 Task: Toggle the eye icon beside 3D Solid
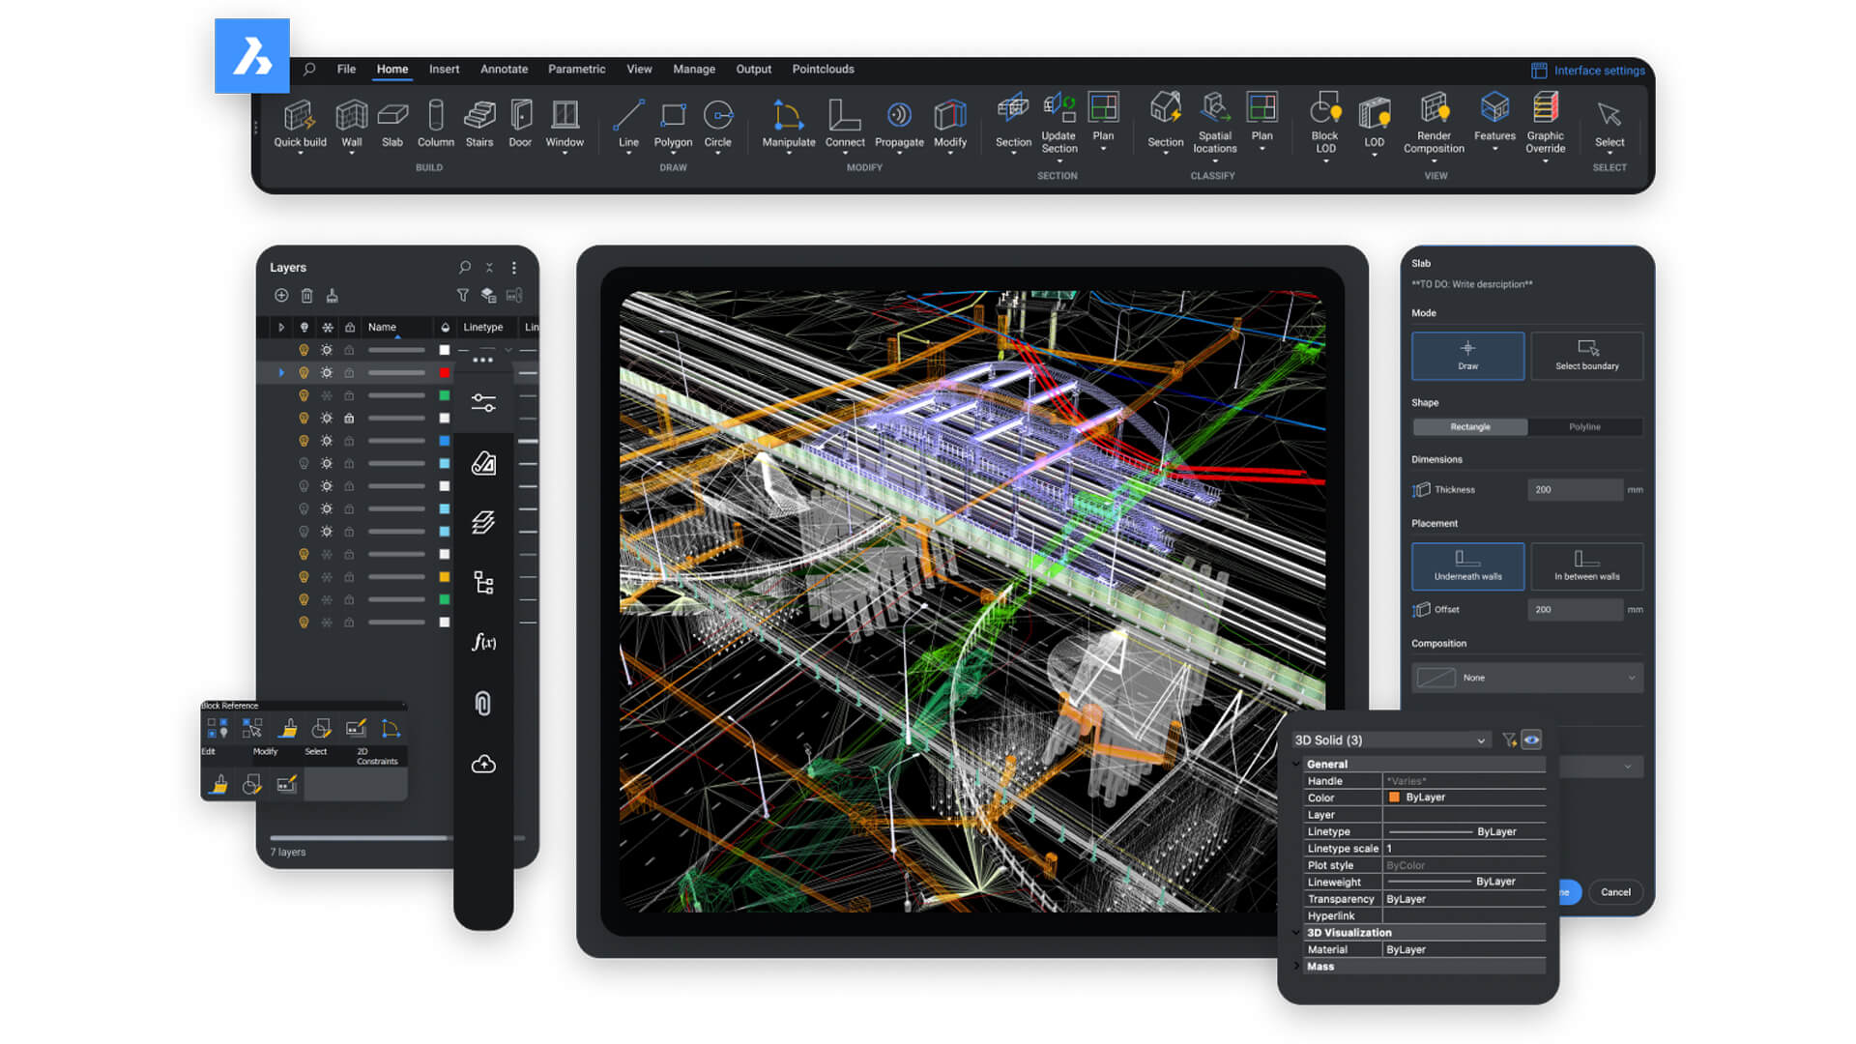coord(1531,740)
